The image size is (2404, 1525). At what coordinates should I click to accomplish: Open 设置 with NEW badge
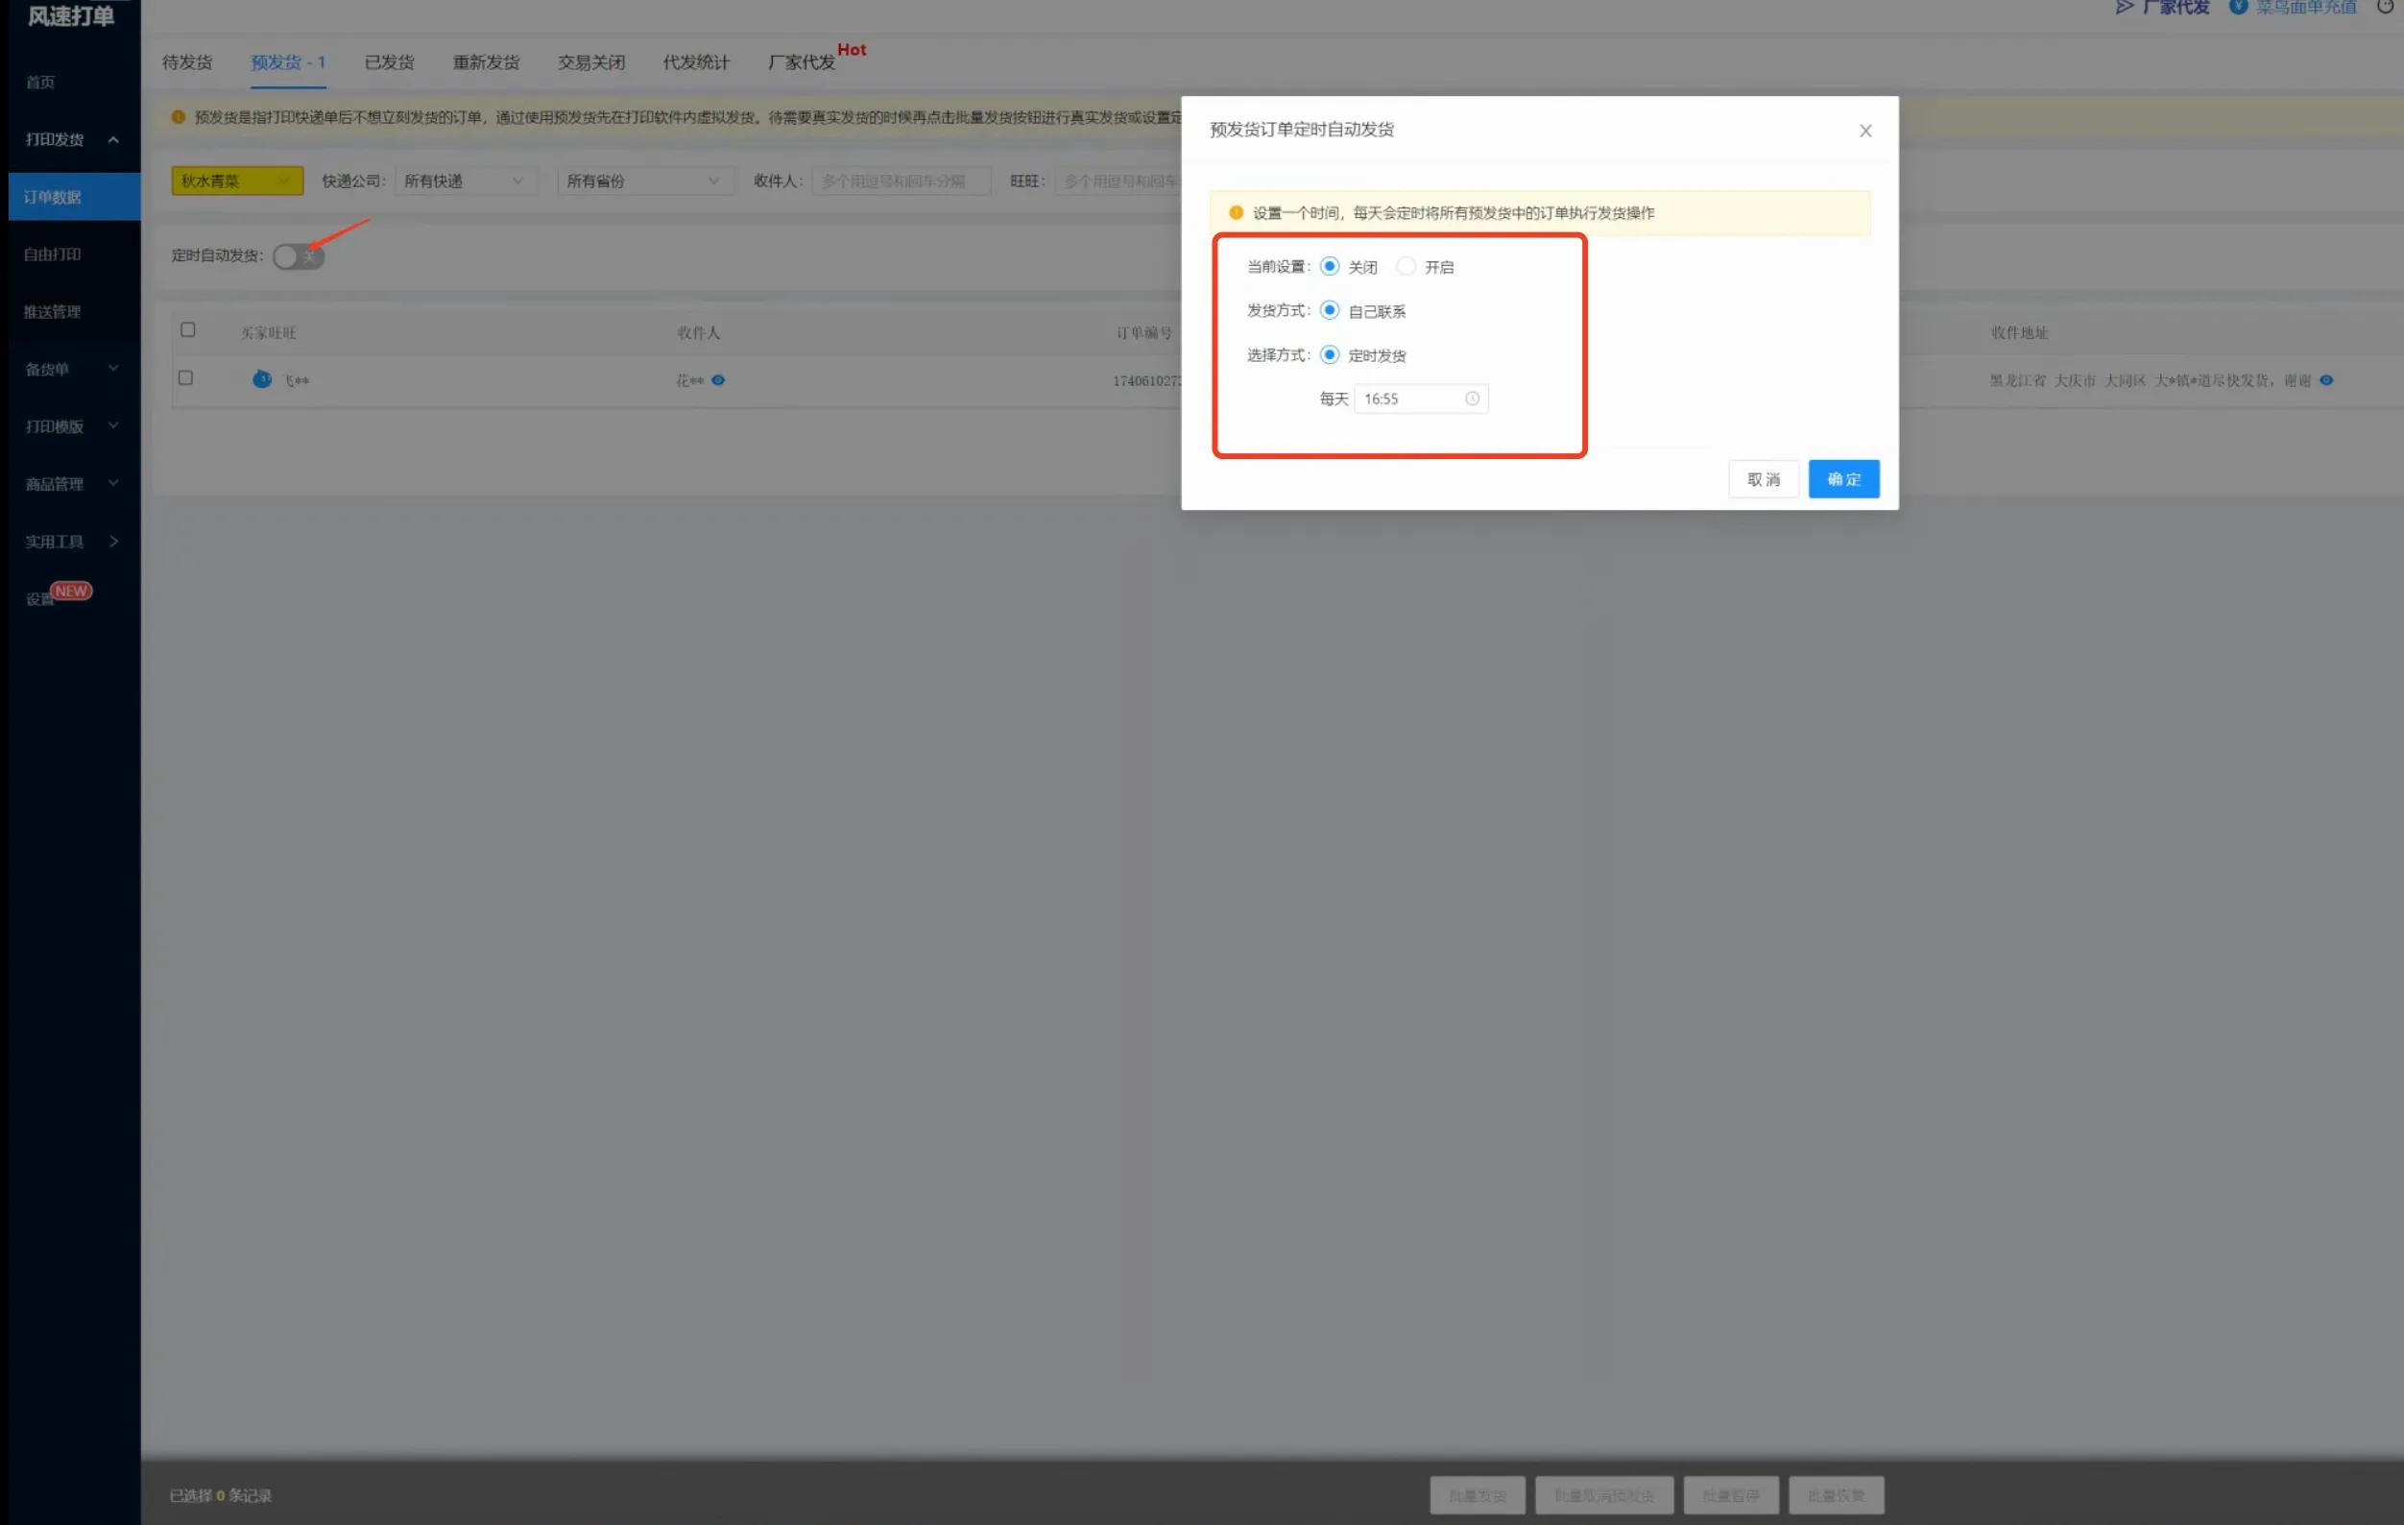[58, 597]
